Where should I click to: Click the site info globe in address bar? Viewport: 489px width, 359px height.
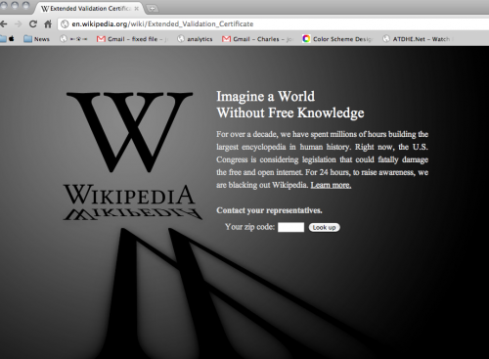pyautogui.click(x=65, y=23)
